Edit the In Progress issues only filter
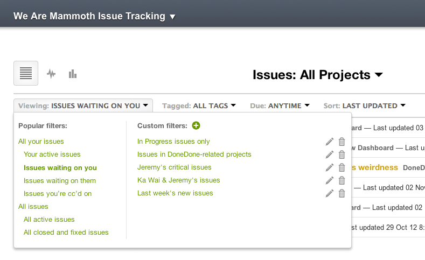 pos(330,142)
